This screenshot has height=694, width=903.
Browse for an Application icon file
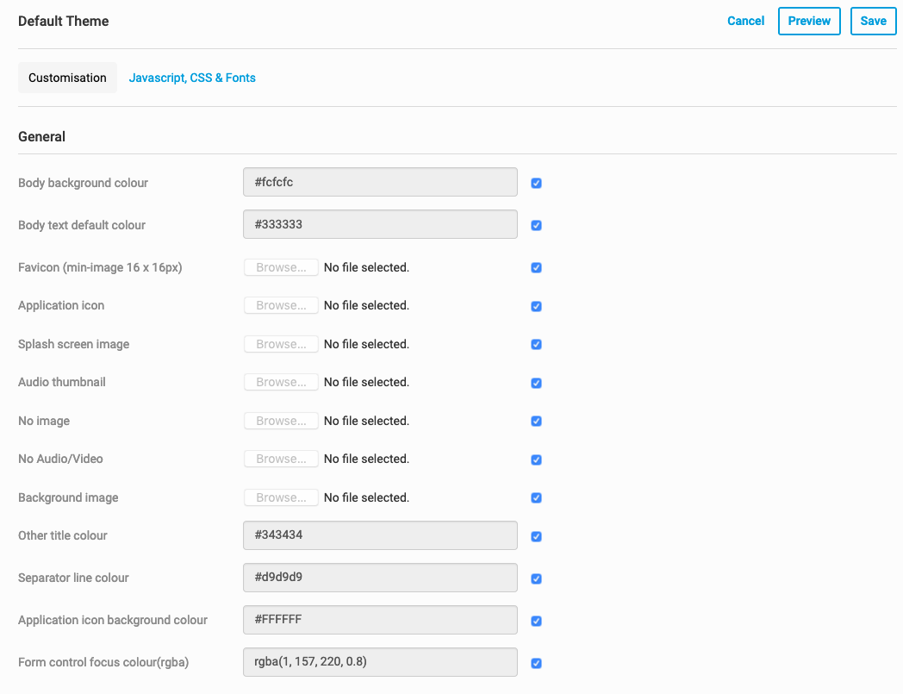[281, 305]
